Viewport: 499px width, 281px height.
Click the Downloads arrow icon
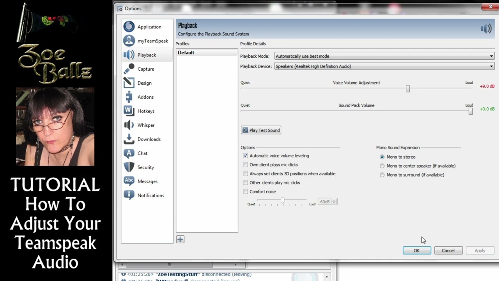[x=129, y=139]
